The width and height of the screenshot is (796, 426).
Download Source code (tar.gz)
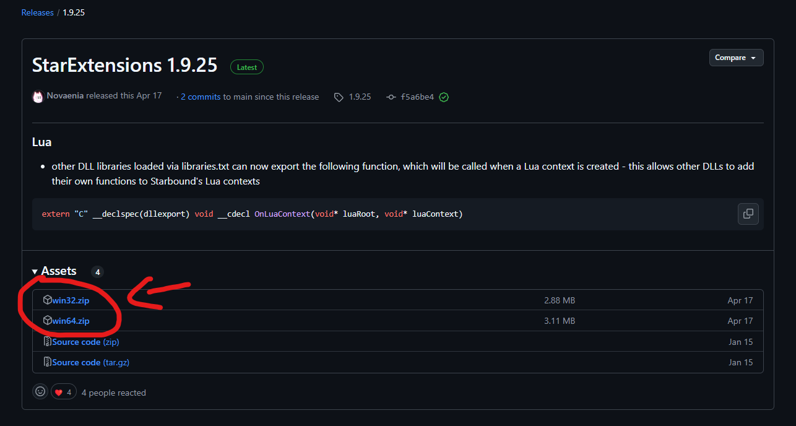pyautogui.click(x=91, y=362)
